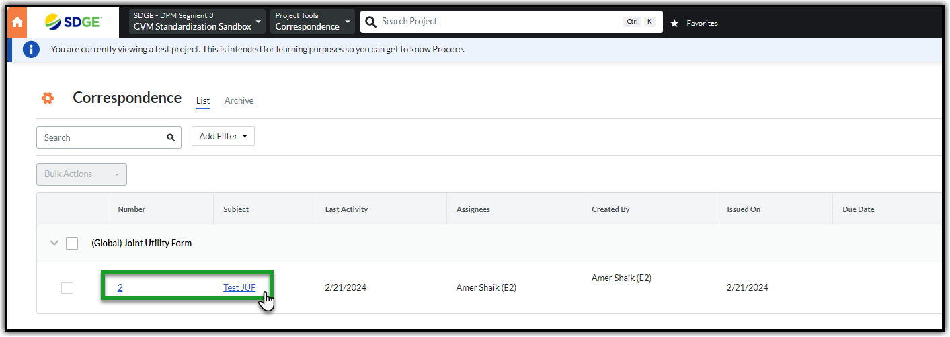Click the SDGE logo
This screenshot has width=950, height=337.
coord(73,22)
